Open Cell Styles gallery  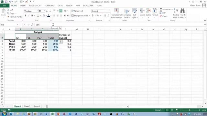[135, 14]
